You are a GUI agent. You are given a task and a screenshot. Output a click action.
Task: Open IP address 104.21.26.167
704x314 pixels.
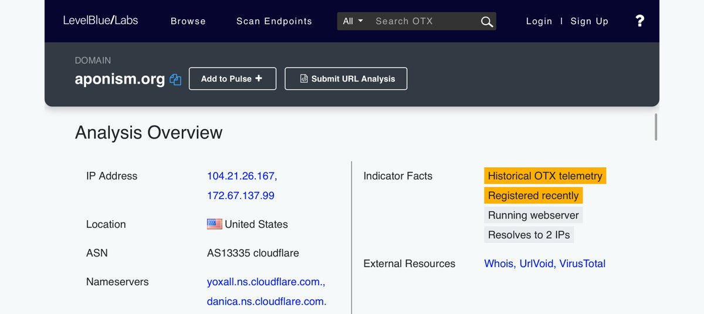click(242, 176)
